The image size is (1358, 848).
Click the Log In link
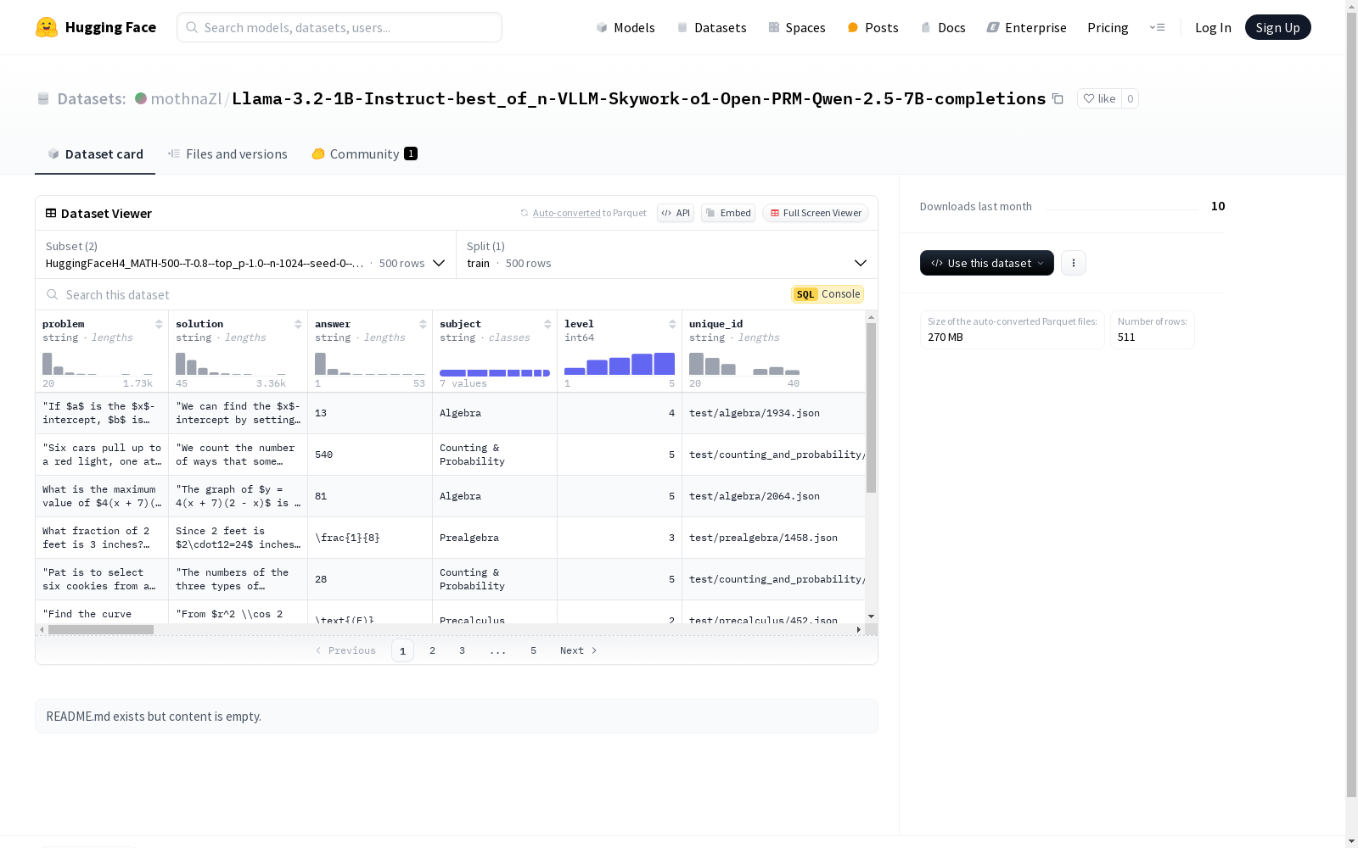(x=1213, y=27)
